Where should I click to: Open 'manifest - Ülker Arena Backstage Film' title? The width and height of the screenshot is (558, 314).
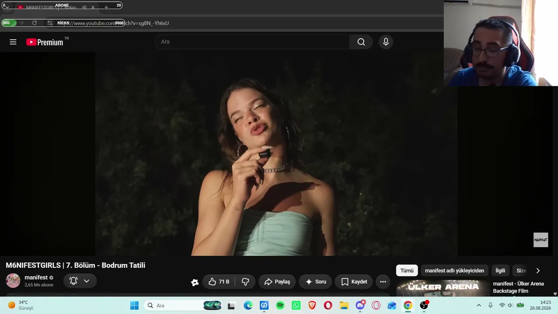point(518,287)
